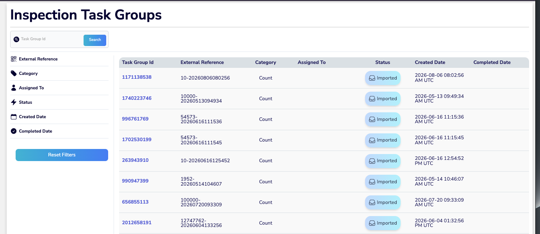Viewport: 540px width, 234px height.
Task: Click external reference 10-20260616125452
Action: point(205,161)
